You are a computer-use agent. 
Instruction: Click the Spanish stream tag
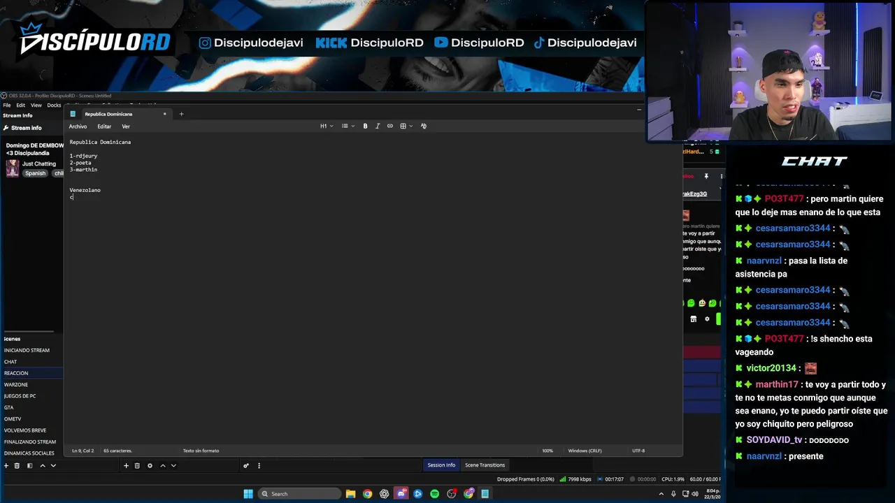click(x=35, y=173)
